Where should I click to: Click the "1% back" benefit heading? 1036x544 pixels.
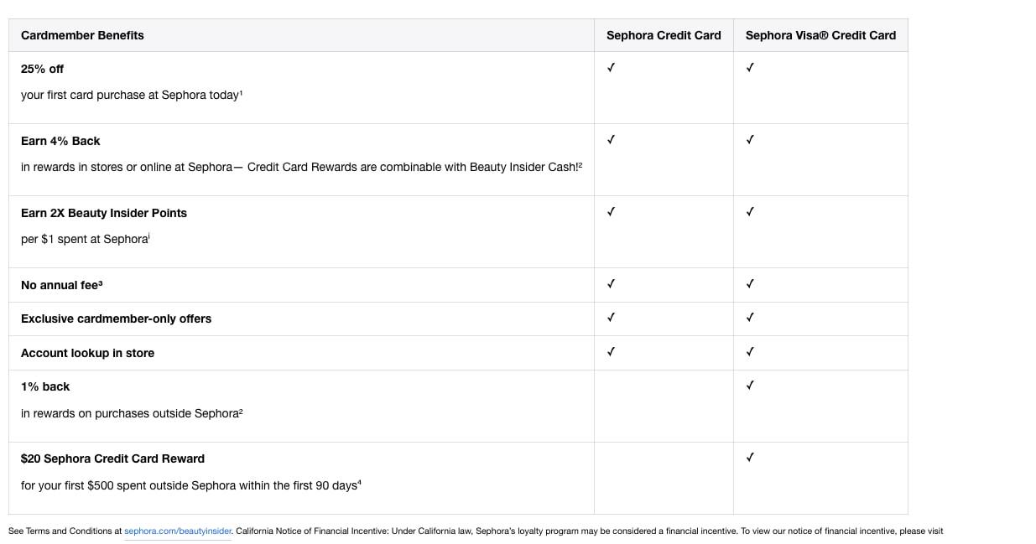[x=45, y=386]
